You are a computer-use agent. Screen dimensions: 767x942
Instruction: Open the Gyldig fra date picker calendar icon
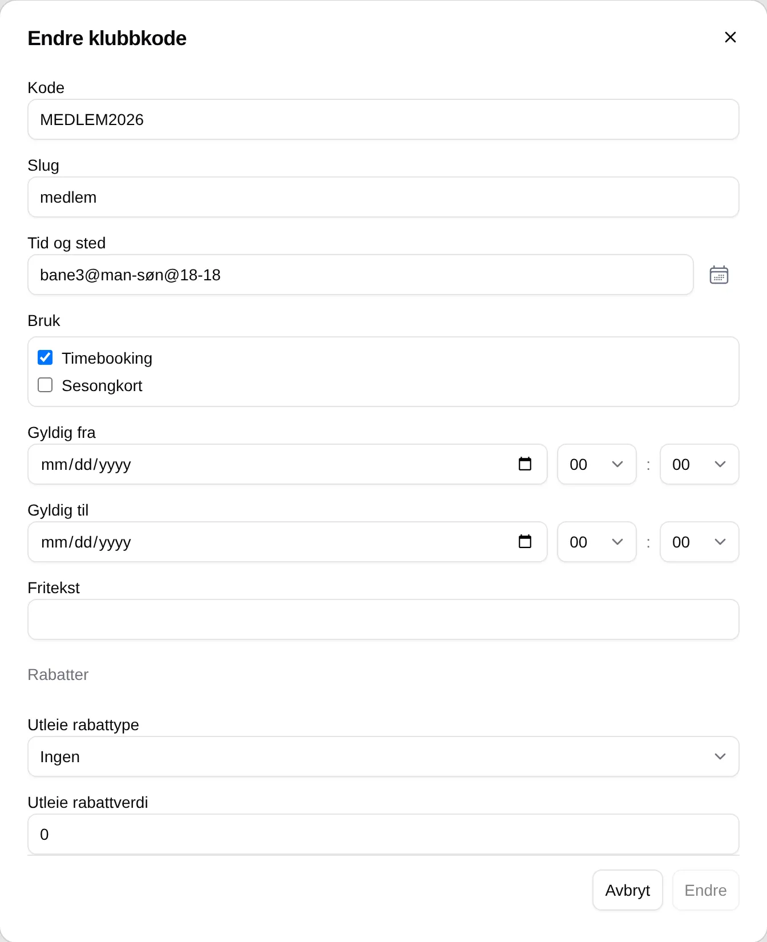tap(525, 464)
